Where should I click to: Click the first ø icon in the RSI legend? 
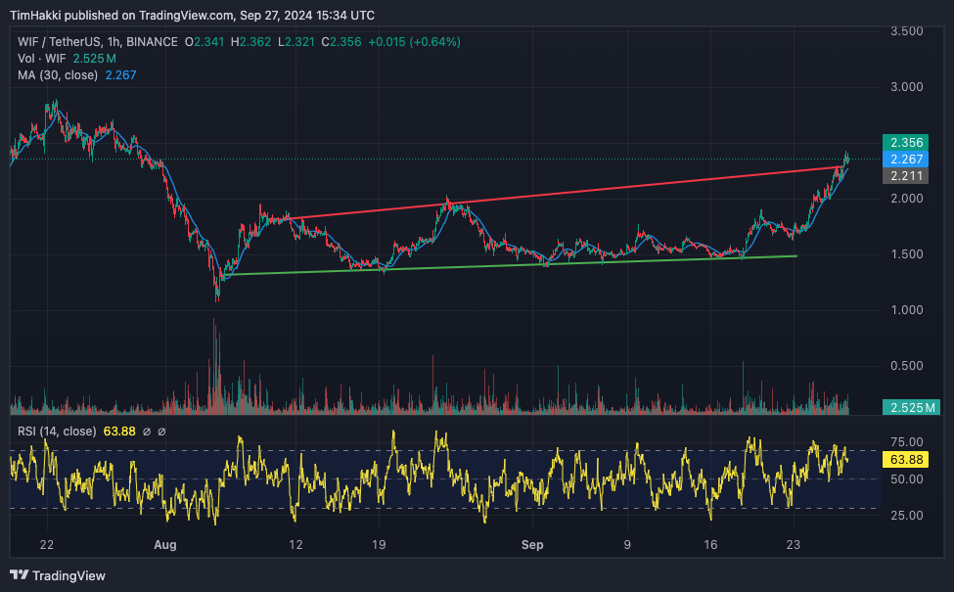tap(144, 432)
